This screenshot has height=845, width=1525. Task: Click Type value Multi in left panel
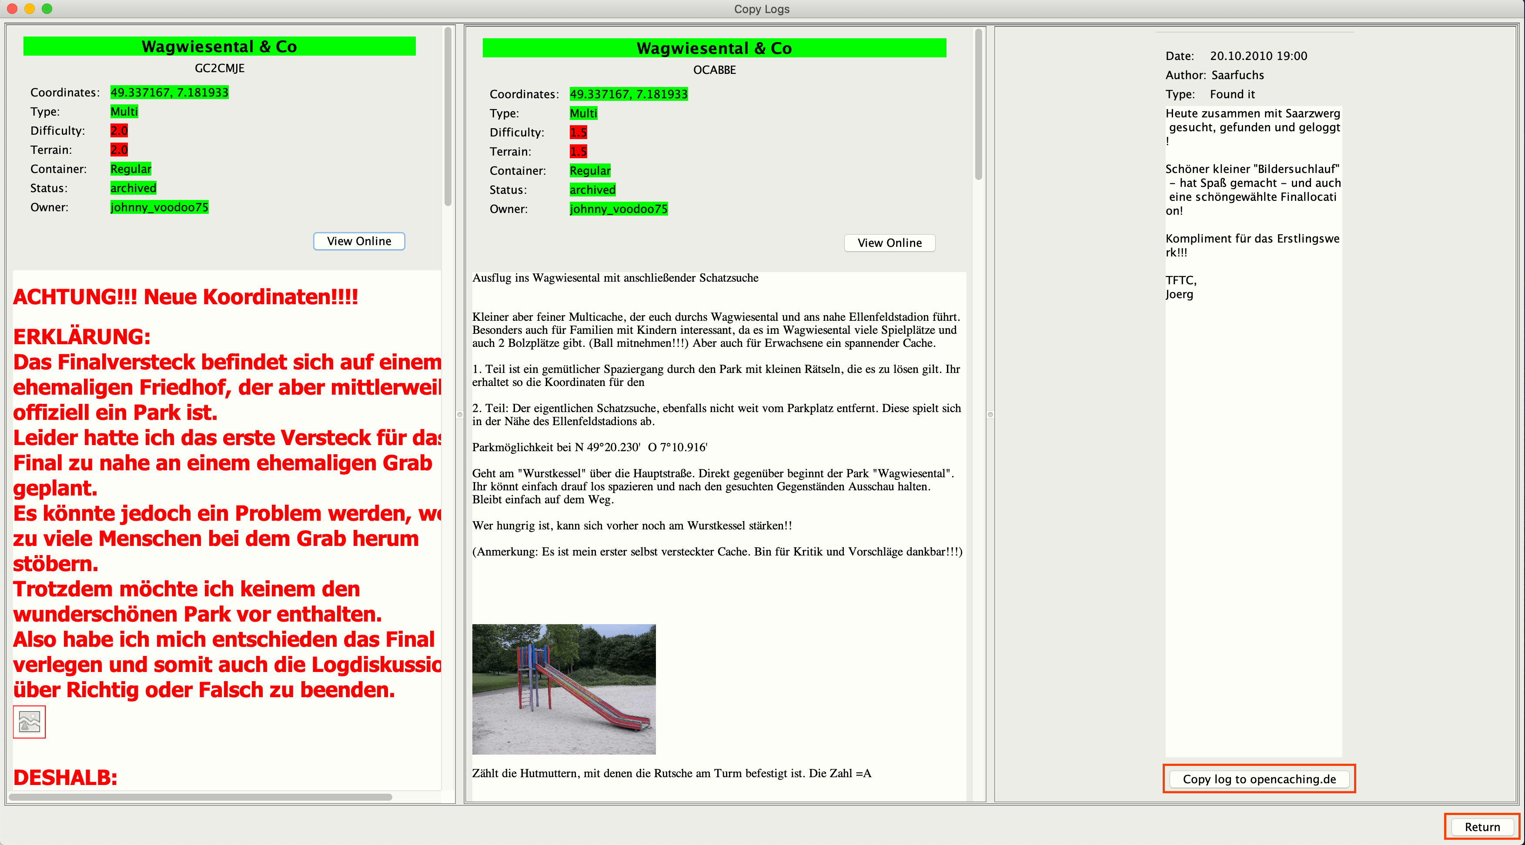click(x=124, y=112)
